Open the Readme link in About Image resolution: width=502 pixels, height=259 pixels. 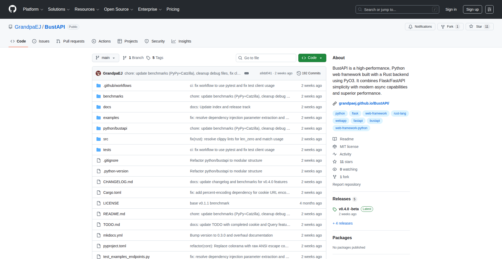[x=343, y=139]
